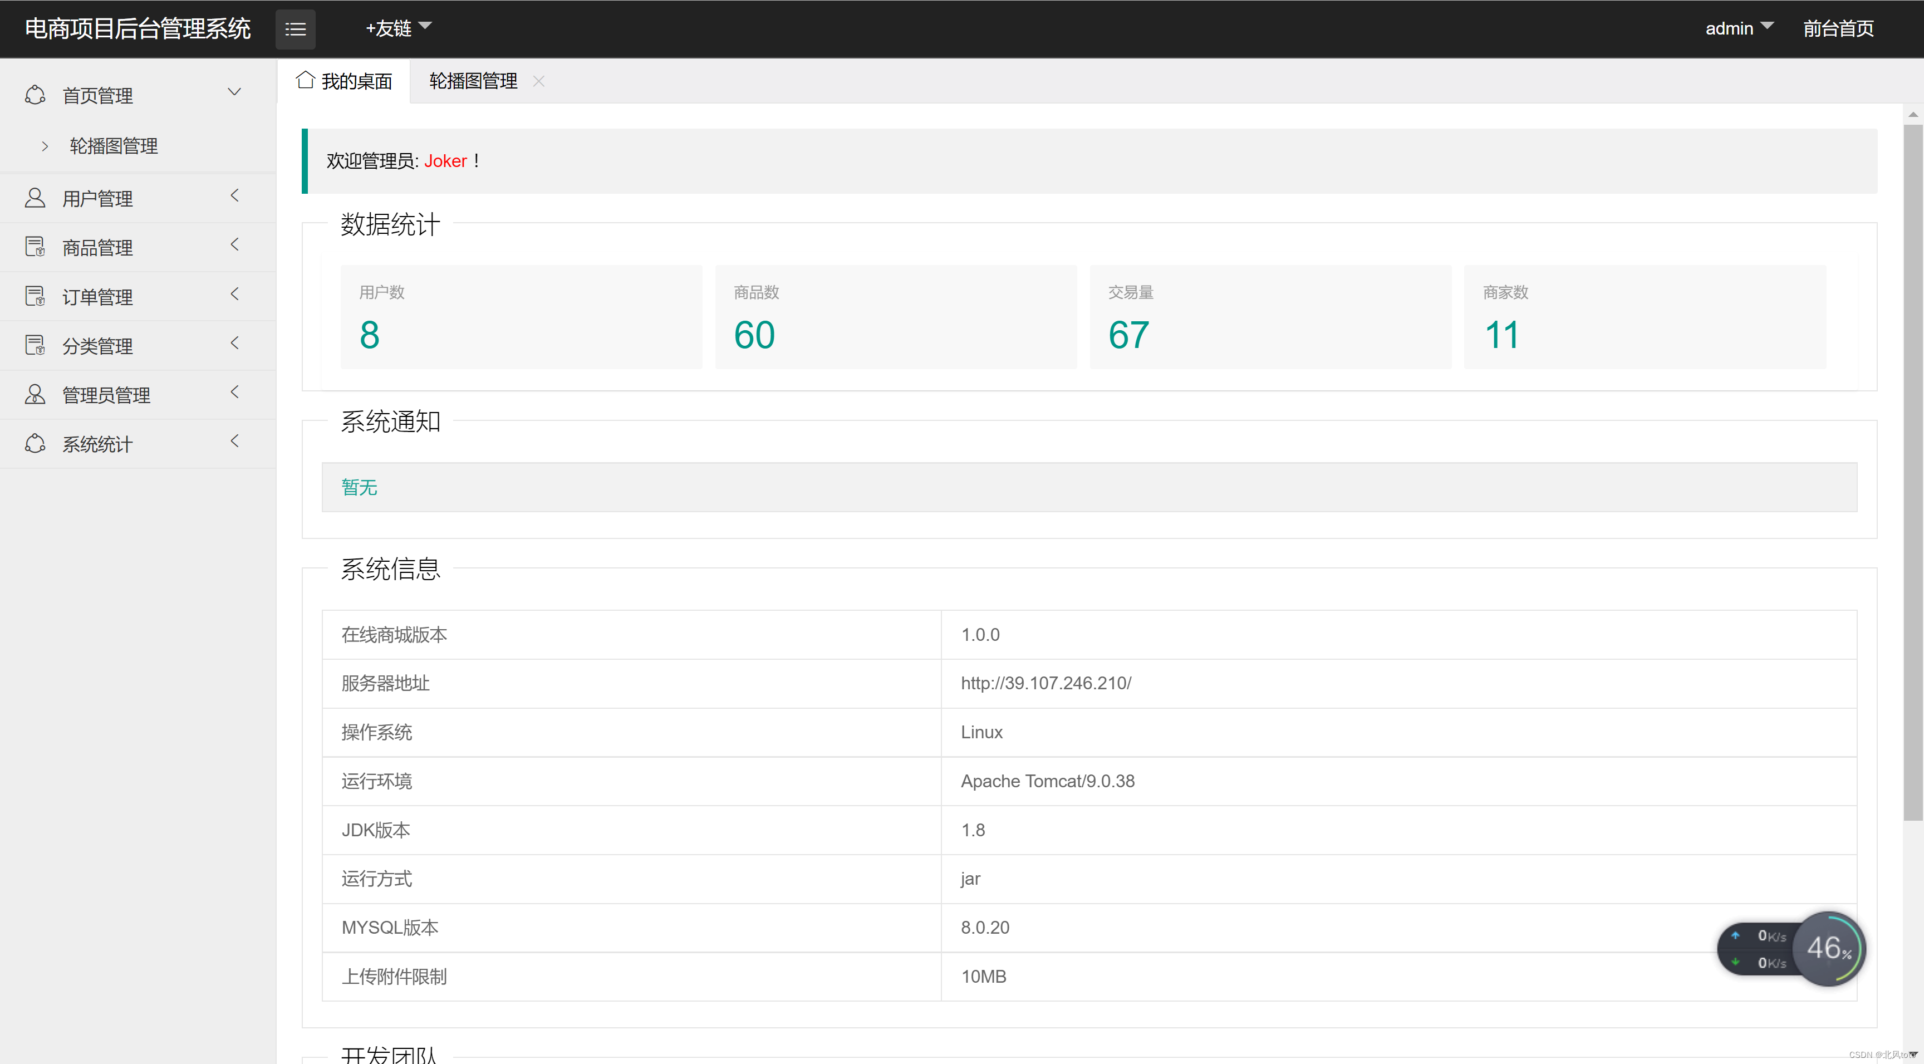
Task: Expand the 管理员管理 menu chevron
Action: pyautogui.click(x=234, y=393)
